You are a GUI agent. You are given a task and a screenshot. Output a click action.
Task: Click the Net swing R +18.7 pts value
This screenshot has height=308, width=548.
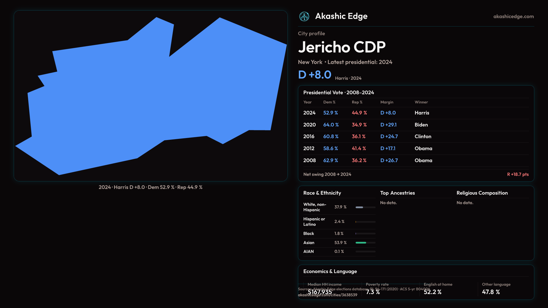(517, 174)
